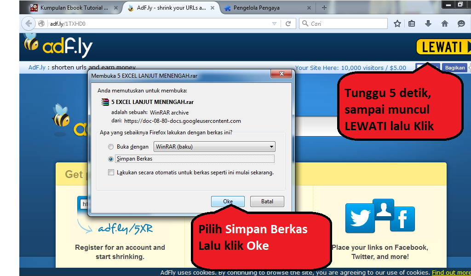Image resolution: width=471 pixels, height=276 pixels.
Task: Open the WinRAR (baku) application dropdown
Action: tap(214, 147)
